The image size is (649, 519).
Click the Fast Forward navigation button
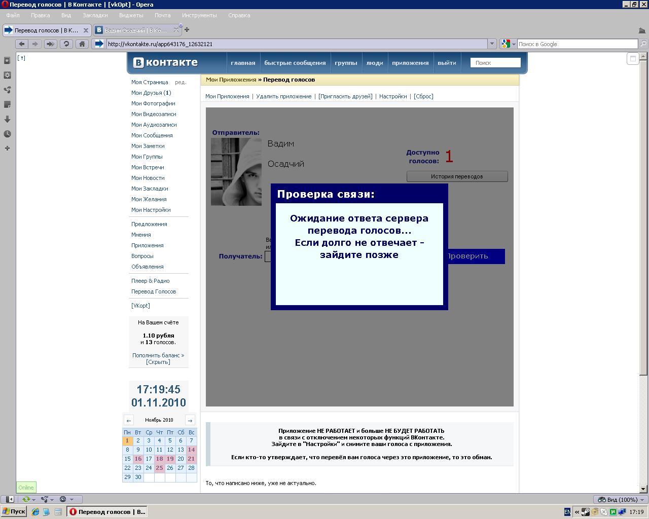[50, 44]
